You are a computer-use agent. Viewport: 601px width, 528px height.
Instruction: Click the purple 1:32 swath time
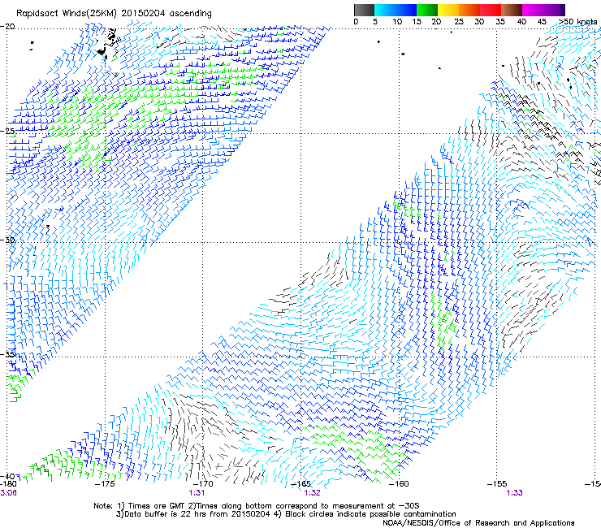(312, 493)
